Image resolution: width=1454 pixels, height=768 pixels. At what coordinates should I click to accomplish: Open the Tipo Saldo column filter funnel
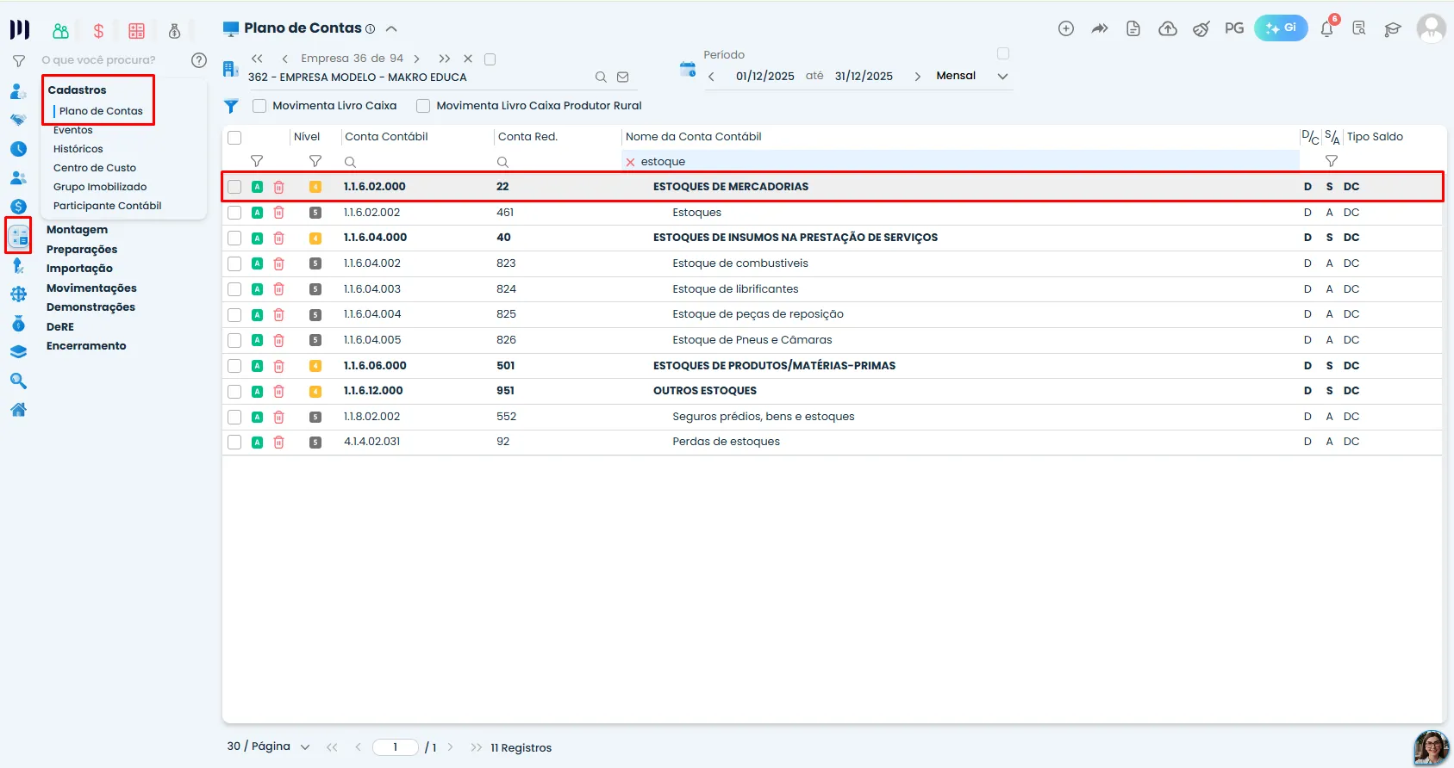point(1332,162)
